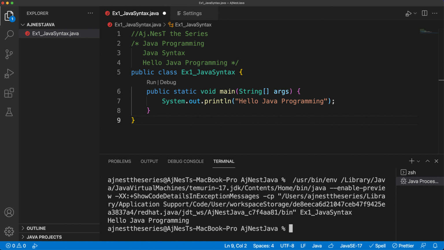Switch to the PROBLEMS panel tab
Screen dimensions: 444x250
(x=120, y=161)
